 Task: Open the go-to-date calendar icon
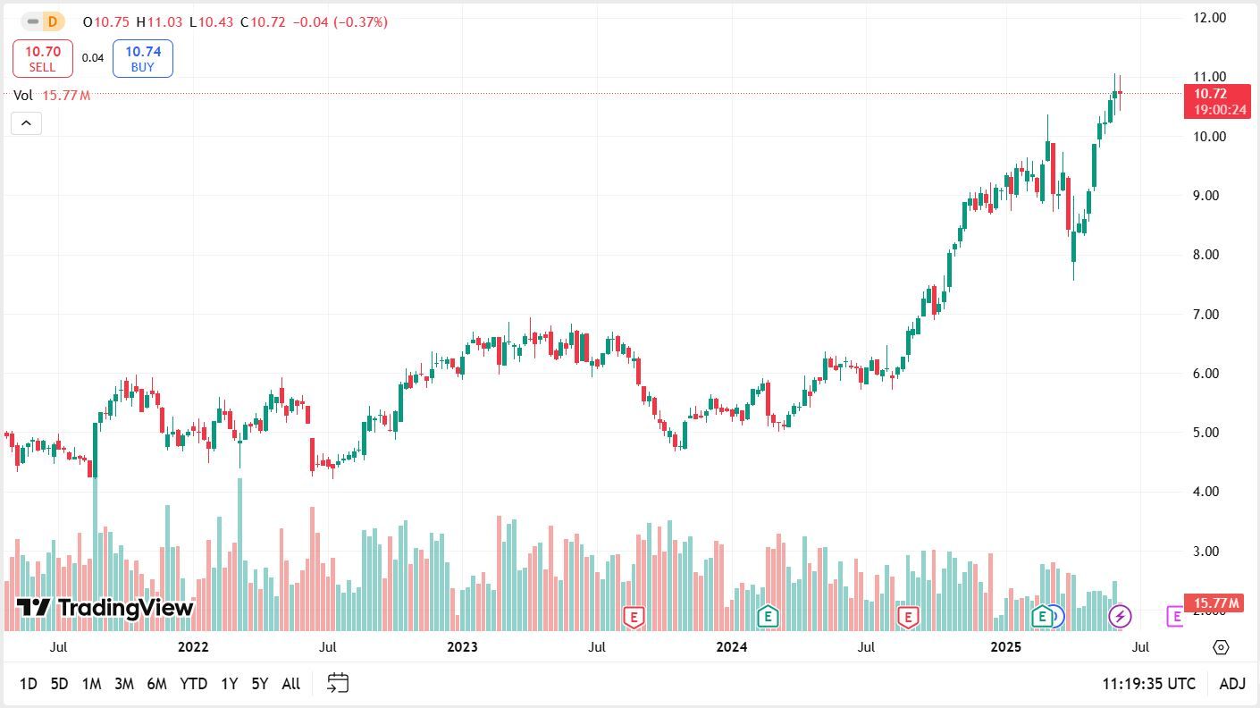tap(338, 683)
